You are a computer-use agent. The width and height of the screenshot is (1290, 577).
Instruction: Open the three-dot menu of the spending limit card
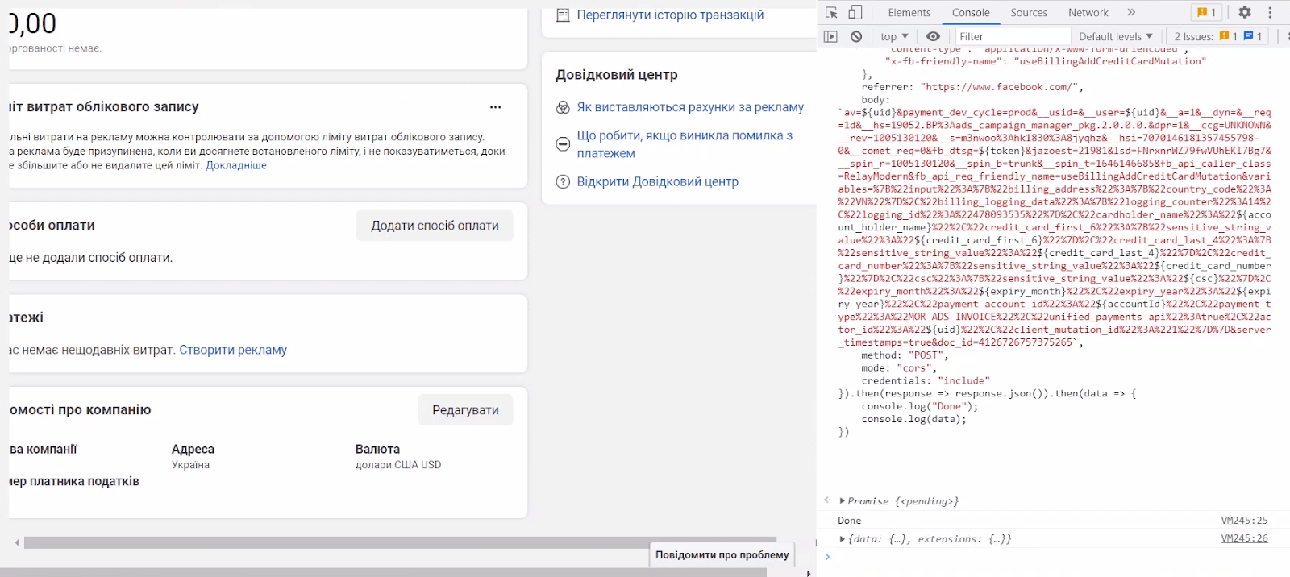click(495, 106)
